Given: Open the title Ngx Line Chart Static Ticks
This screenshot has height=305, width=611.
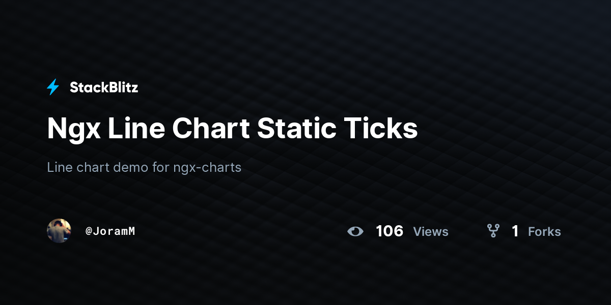Looking at the screenshot, I should click(232, 128).
